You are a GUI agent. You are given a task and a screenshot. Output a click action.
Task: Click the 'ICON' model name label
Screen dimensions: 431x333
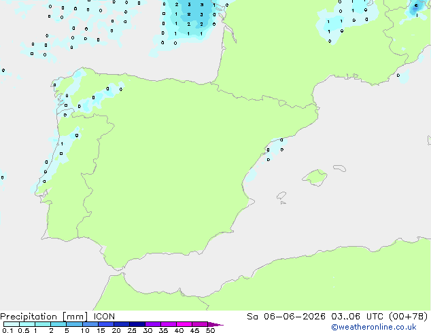(x=104, y=317)
